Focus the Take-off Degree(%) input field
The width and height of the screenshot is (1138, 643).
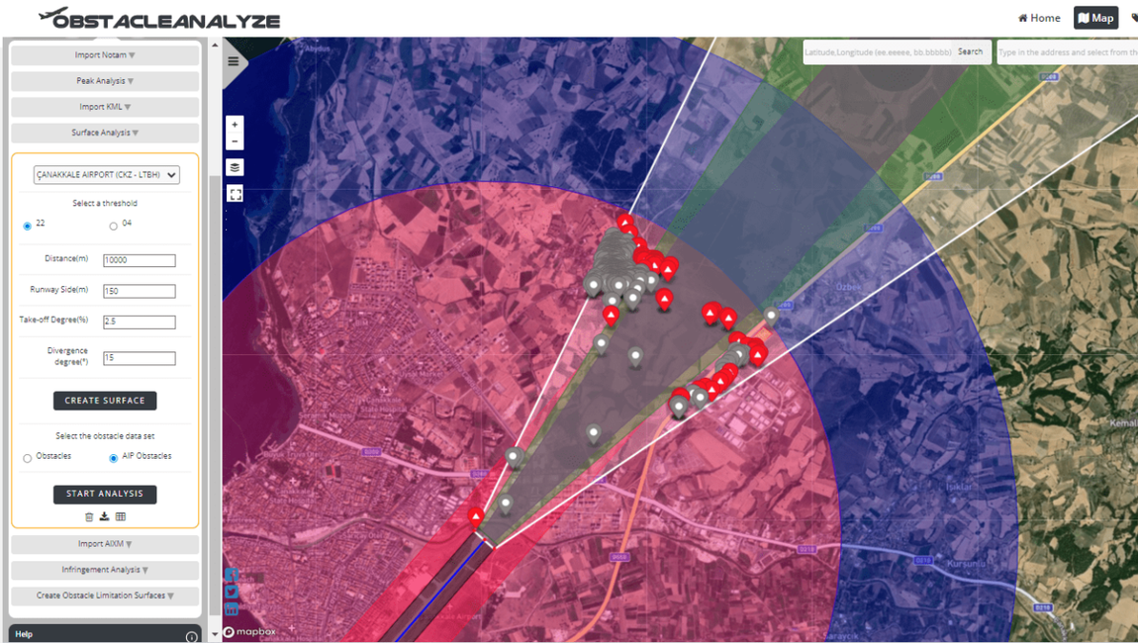pyautogui.click(x=140, y=322)
